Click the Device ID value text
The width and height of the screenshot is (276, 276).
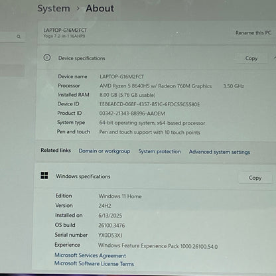point(149,104)
